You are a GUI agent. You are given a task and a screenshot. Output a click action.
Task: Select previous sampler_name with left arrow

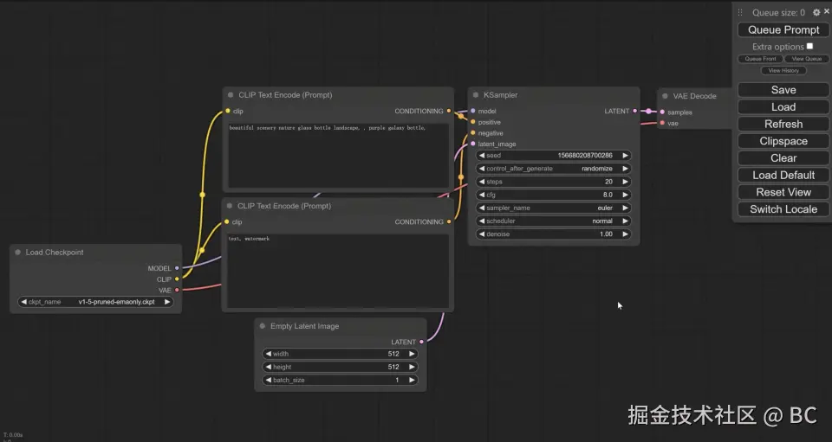click(481, 208)
